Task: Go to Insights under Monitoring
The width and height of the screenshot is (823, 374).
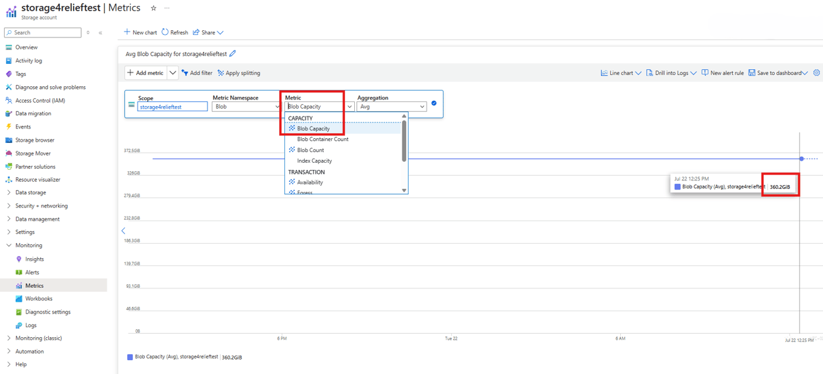Action: coord(34,259)
